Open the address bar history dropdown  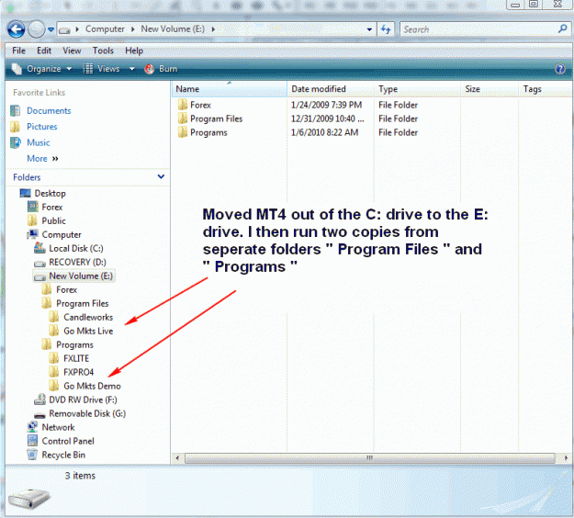[369, 29]
